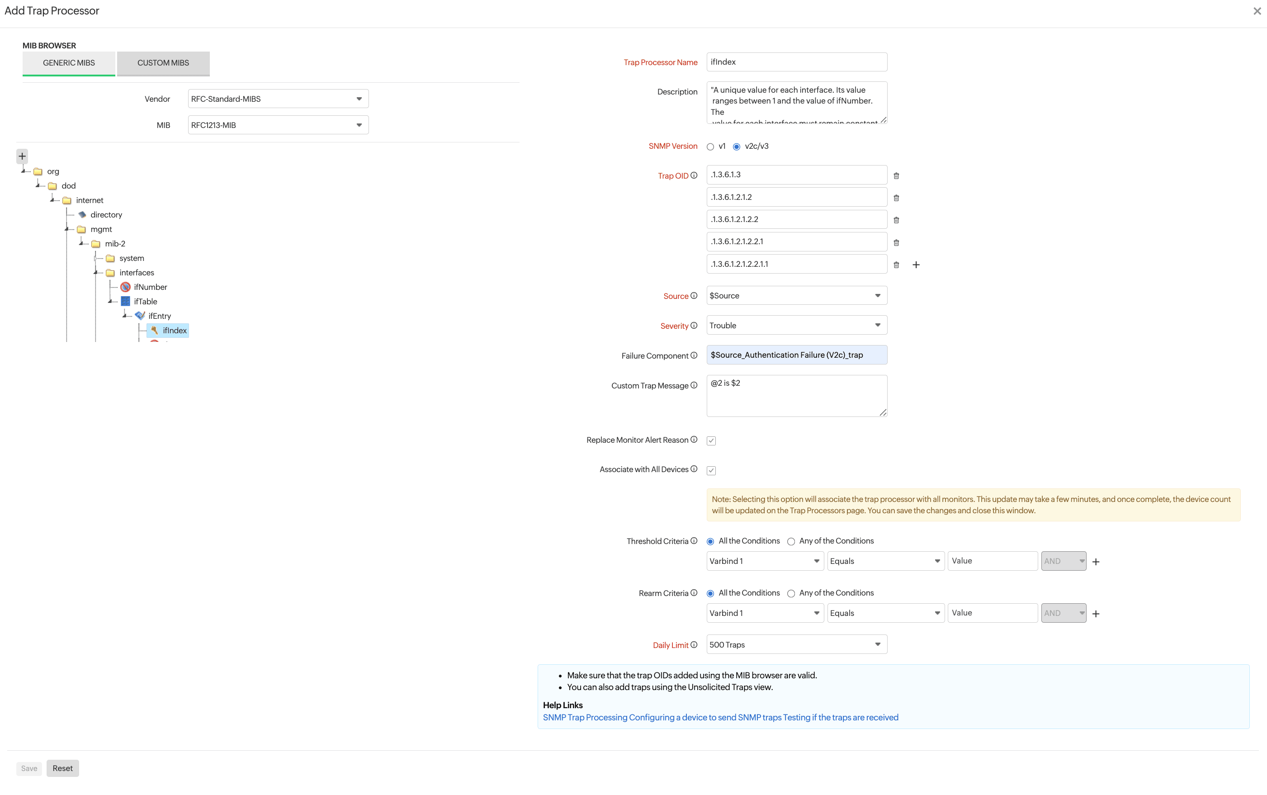Screen dimensions: 1267x795
Task: Click the ifTable table icon
Action: click(x=125, y=301)
